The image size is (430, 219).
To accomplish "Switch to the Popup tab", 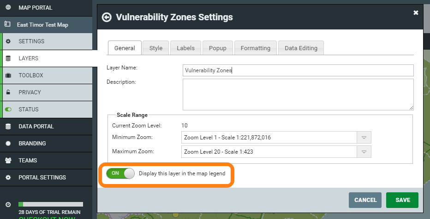I will [x=218, y=48].
